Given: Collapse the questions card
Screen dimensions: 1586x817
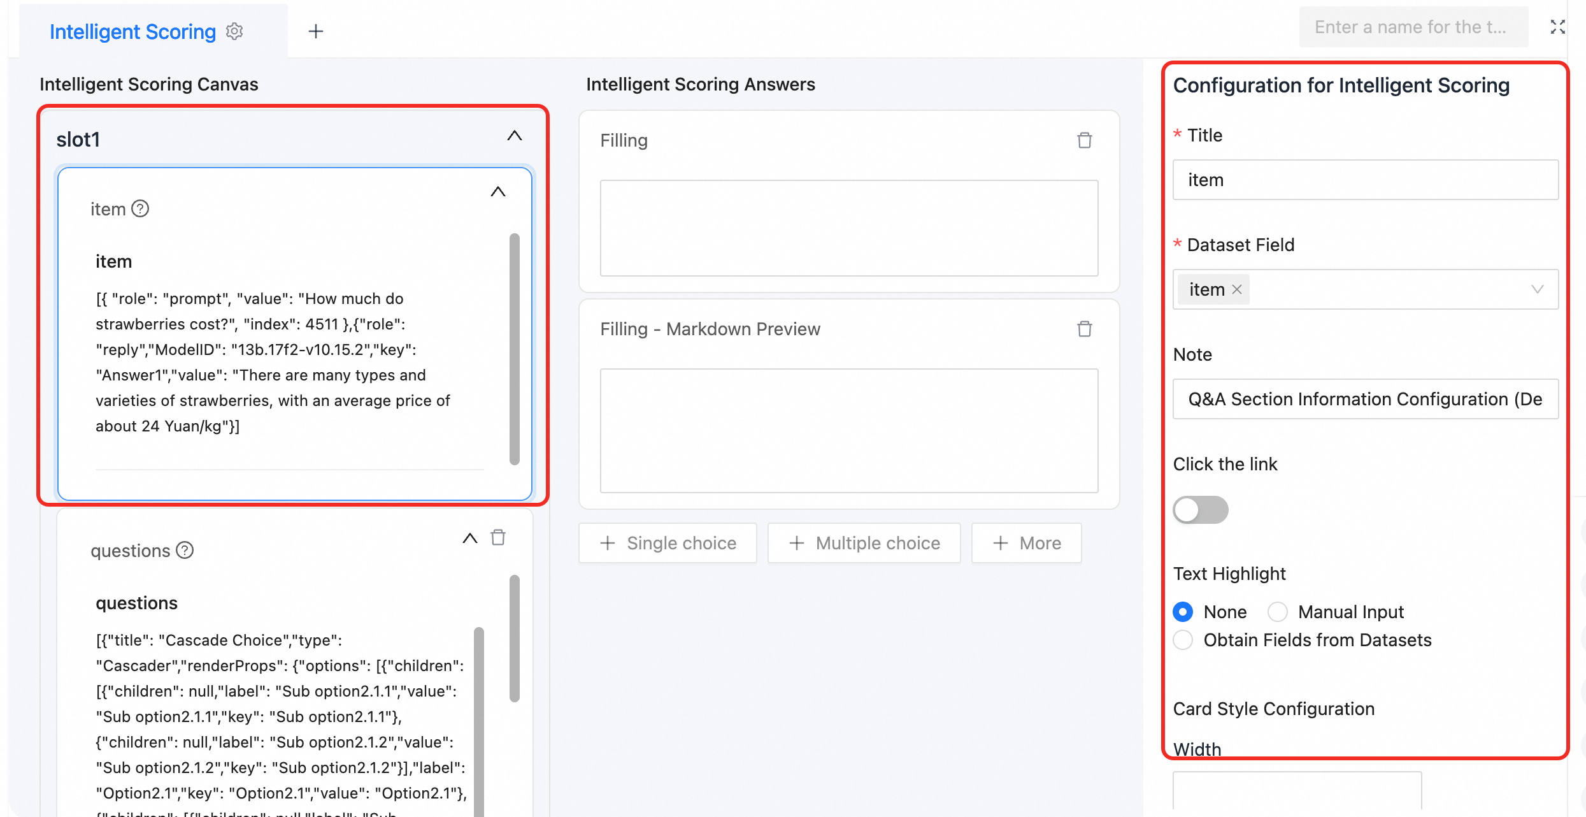Looking at the screenshot, I should point(470,539).
